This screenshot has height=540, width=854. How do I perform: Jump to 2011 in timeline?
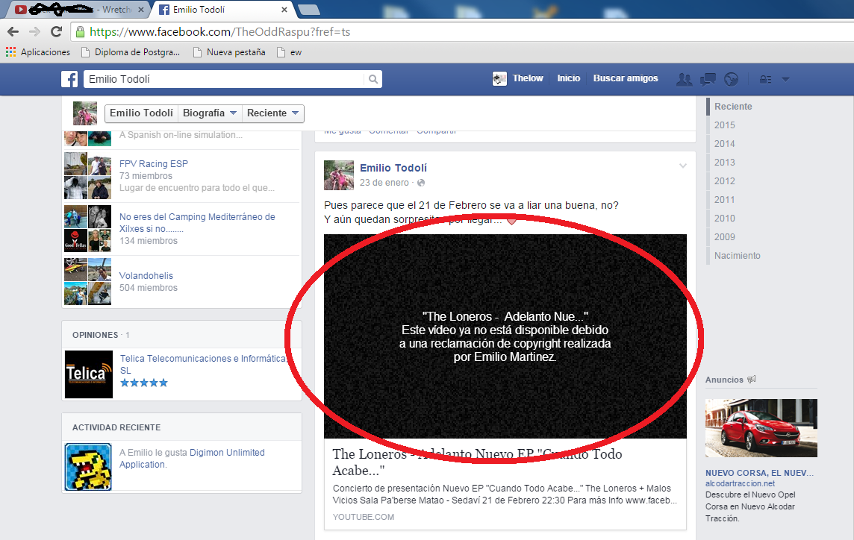point(724,200)
